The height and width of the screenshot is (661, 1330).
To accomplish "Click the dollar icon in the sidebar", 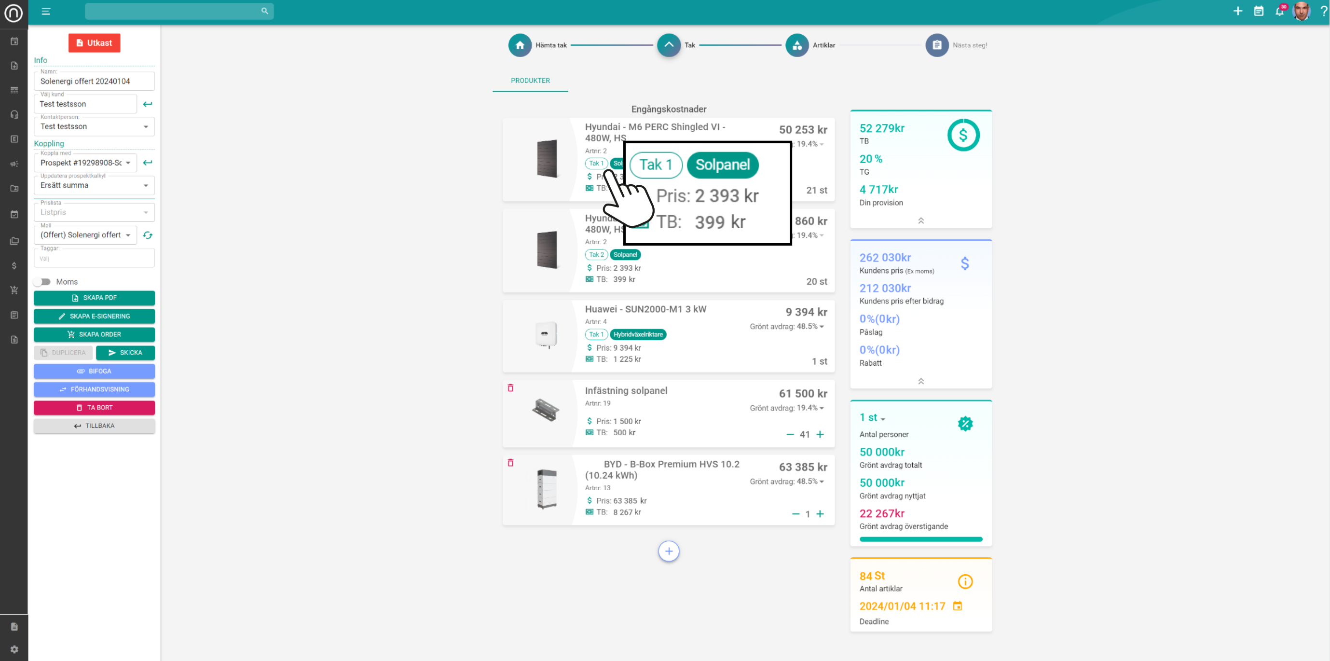I will click(14, 265).
